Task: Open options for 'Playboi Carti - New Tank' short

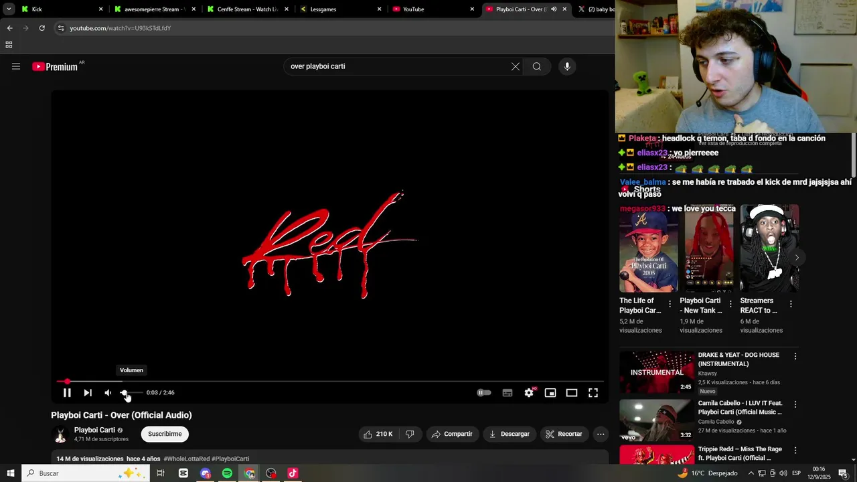Action: click(x=730, y=304)
